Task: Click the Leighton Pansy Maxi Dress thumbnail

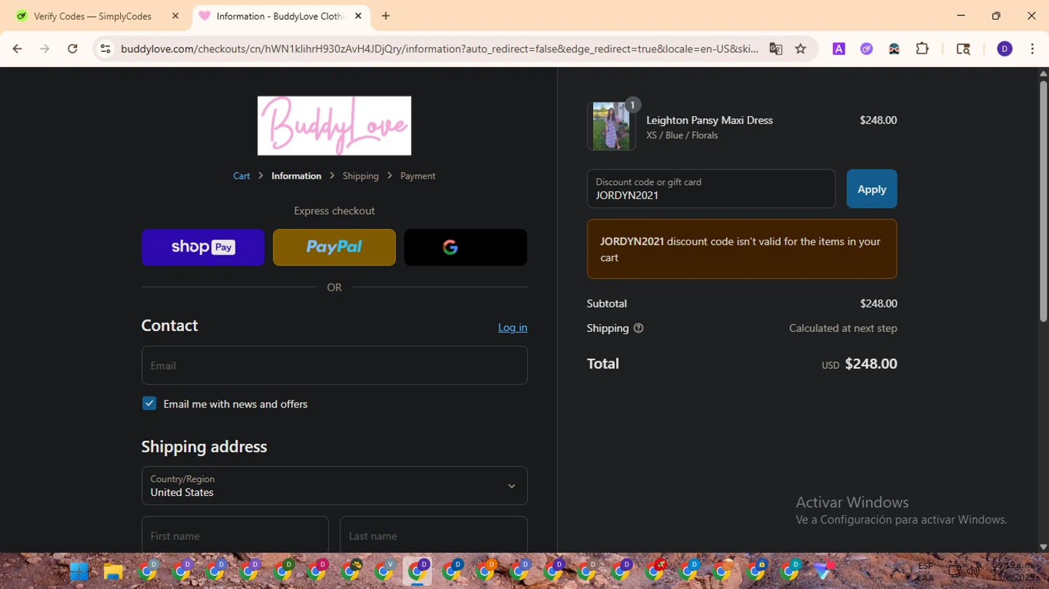Action: coord(611,126)
